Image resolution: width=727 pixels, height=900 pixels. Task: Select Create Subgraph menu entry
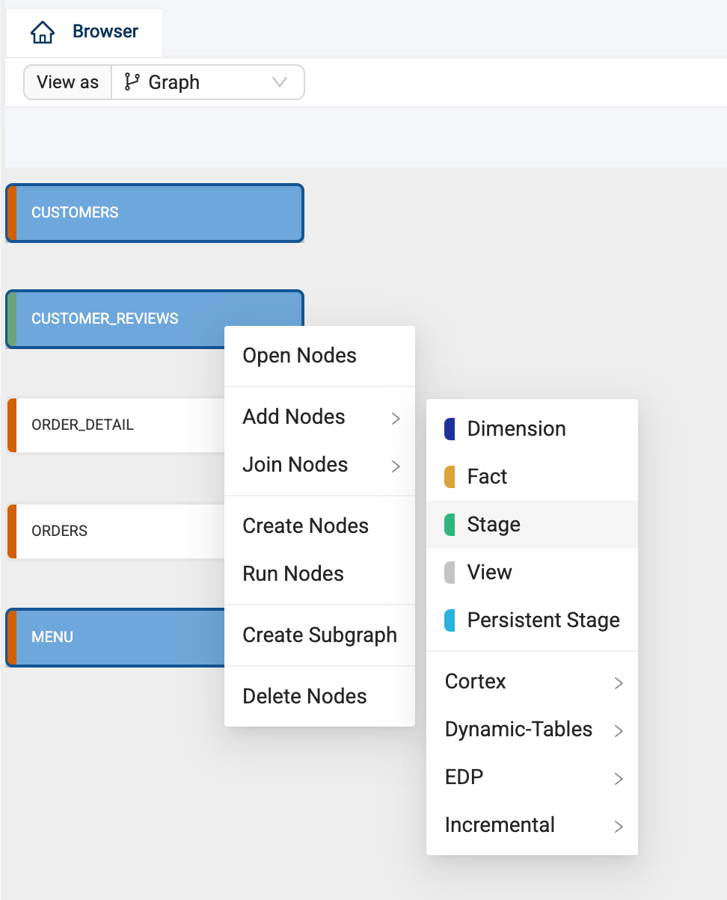(x=319, y=635)
